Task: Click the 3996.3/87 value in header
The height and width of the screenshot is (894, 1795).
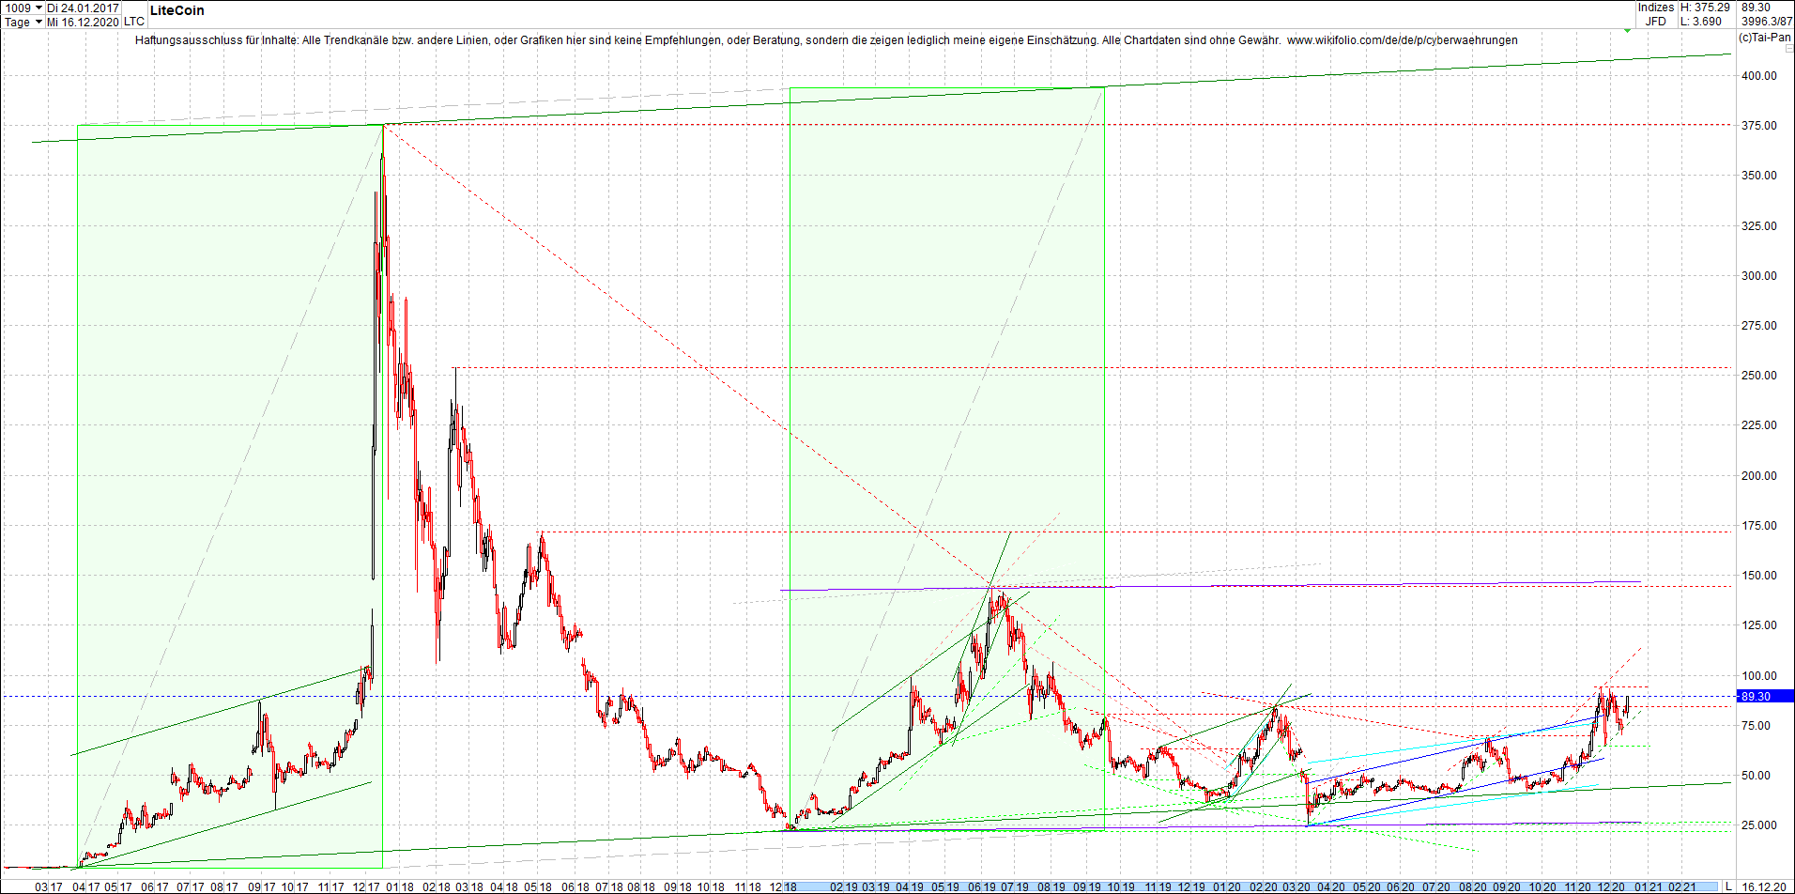Action: pyautogui.click(x=1766, y=22)
